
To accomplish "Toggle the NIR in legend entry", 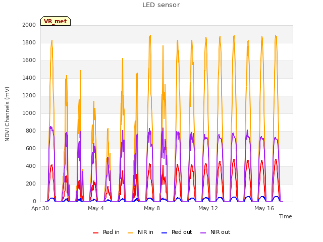I will pyautogui.click(x=140, y=232).
